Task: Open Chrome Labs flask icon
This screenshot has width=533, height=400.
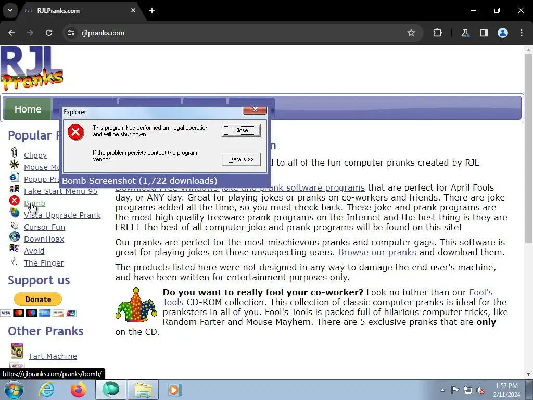Action: [x=465, y=33]
